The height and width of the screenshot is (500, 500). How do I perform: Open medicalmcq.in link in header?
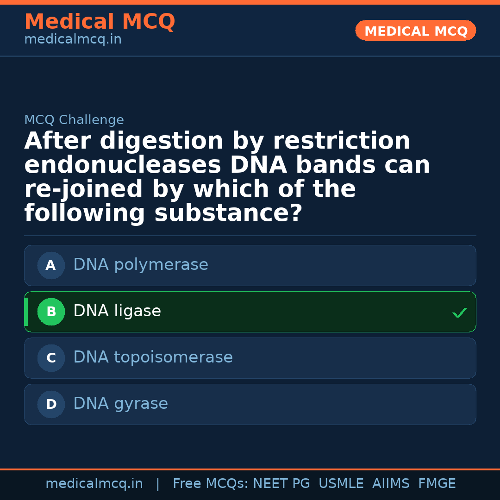click(x=73, y=40)
